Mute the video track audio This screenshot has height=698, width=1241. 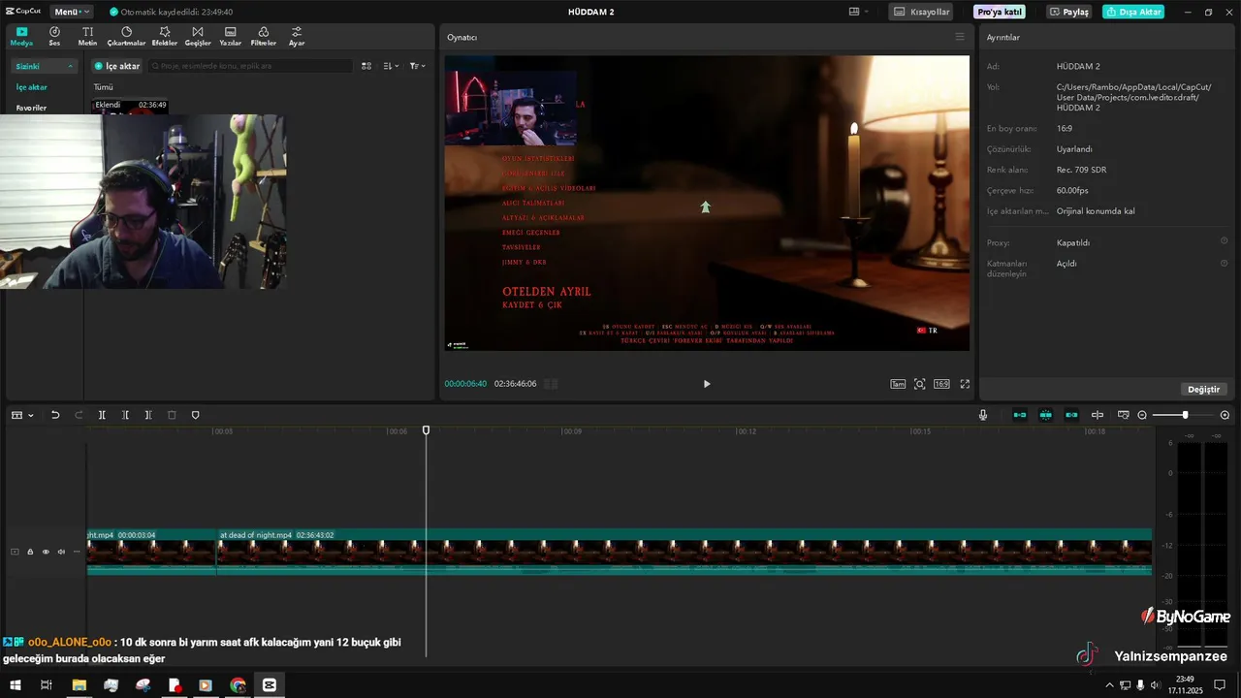tap(61, 552)
